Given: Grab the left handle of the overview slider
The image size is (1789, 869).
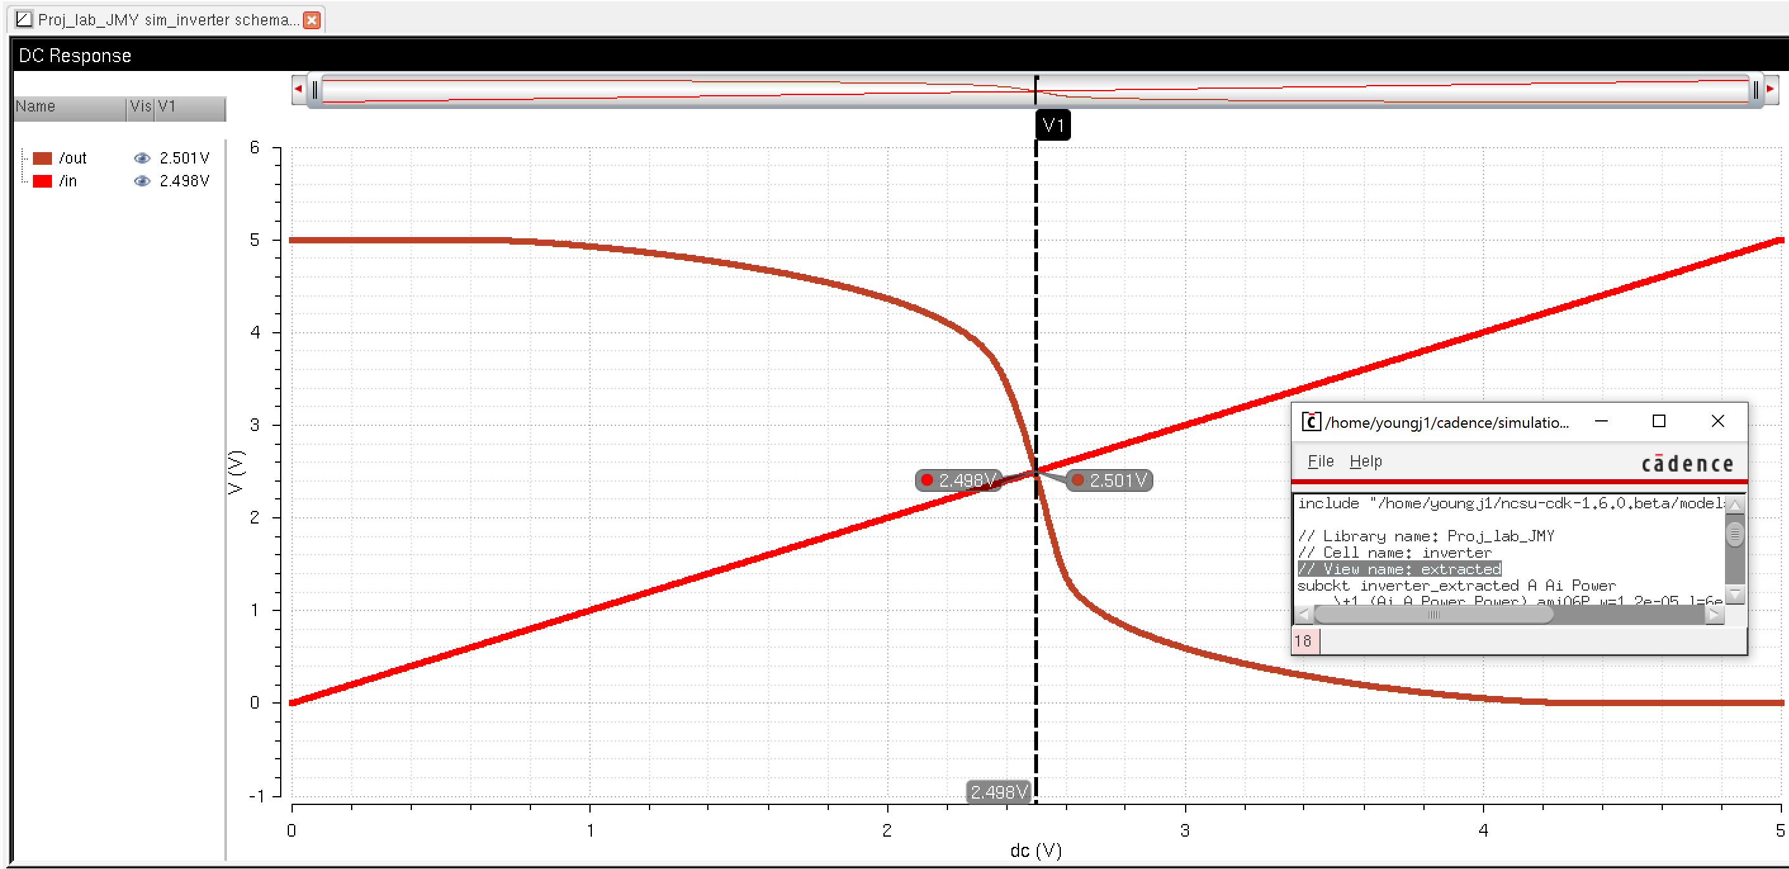Looking at the screenshot, I should click(x=314, y=90).
